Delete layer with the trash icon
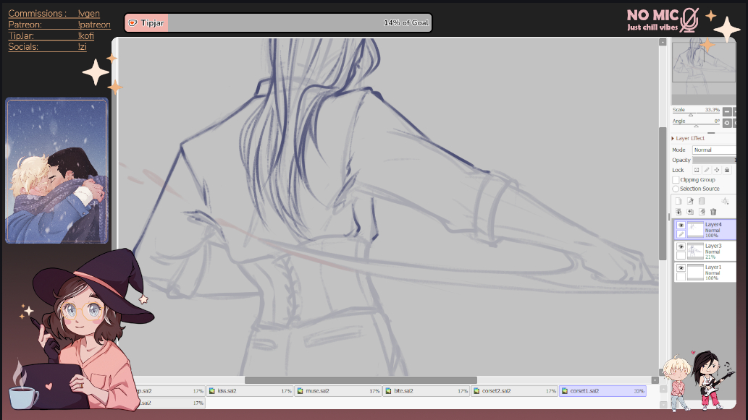 click(x=713, y=212)
